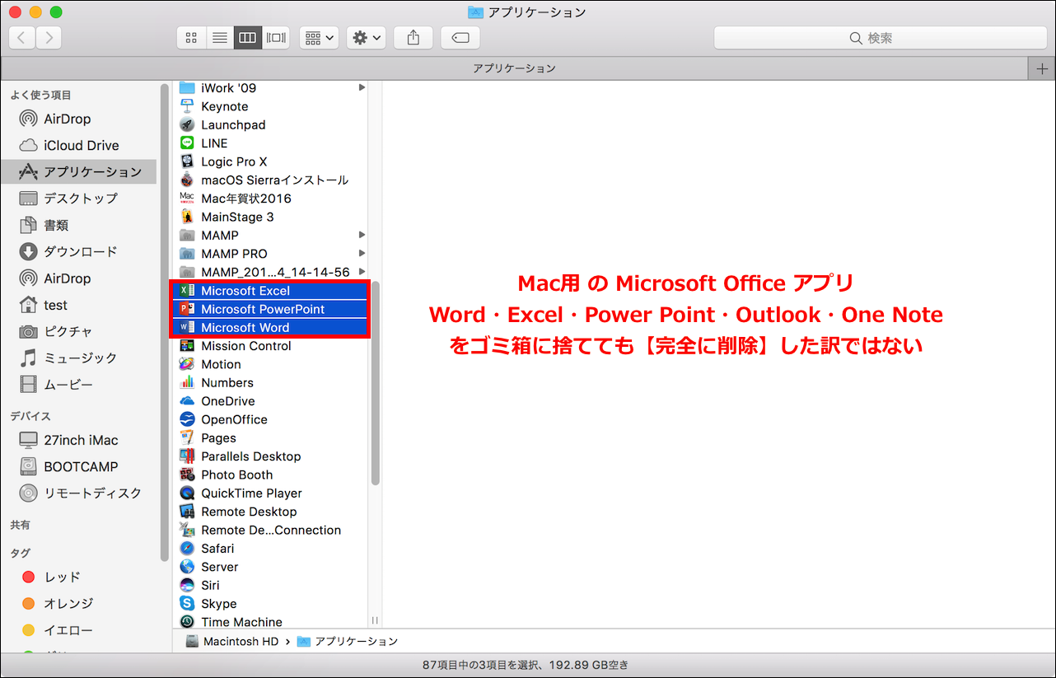Screen dimensions: 1056x678
Task: Expand the MAMP PRO folder arrow
Action: click(x=362, y=254)
